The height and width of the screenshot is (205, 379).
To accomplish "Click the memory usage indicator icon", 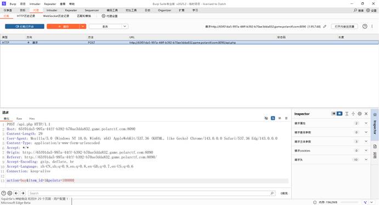I will (x=315, y=202).
